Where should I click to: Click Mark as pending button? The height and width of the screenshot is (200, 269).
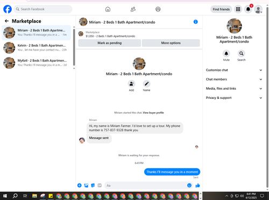coord(110,43)
